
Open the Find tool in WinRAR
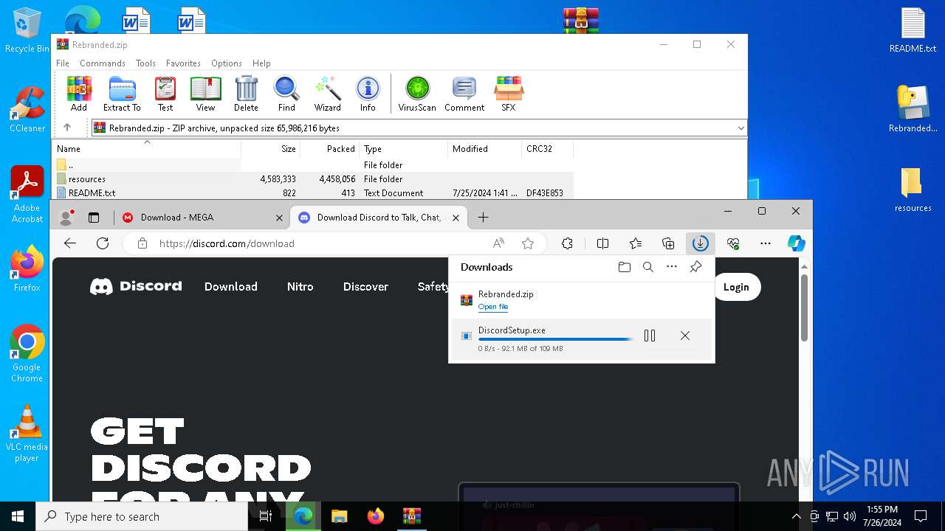coord(286,94)
